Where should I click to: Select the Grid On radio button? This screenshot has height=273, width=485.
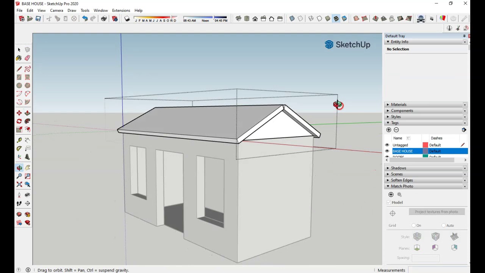tap(414, 226)
